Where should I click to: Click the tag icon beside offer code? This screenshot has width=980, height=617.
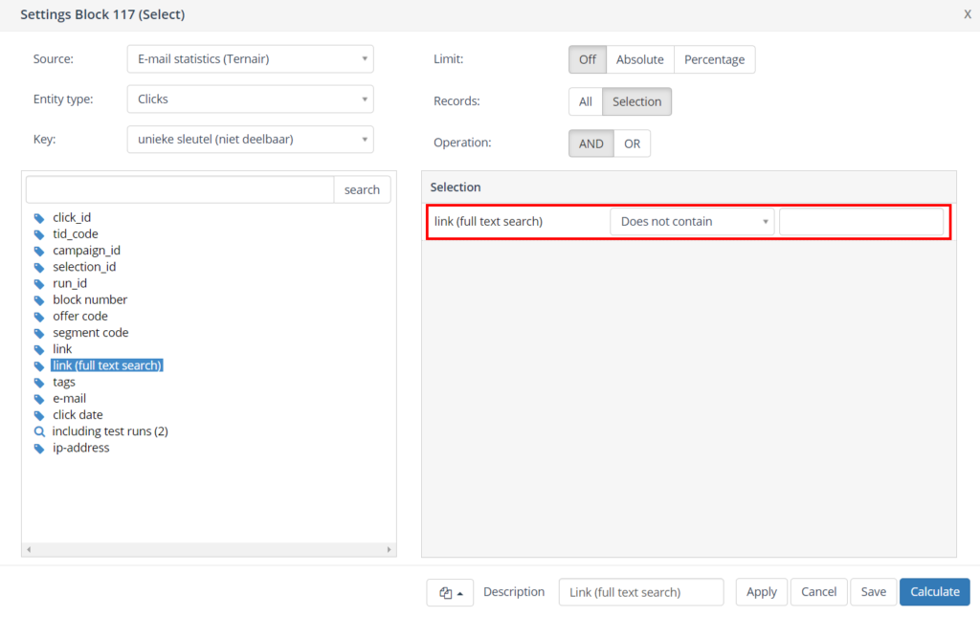39,317
